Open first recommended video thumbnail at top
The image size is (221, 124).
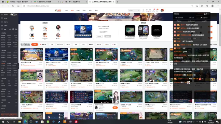tap(130, 30)
